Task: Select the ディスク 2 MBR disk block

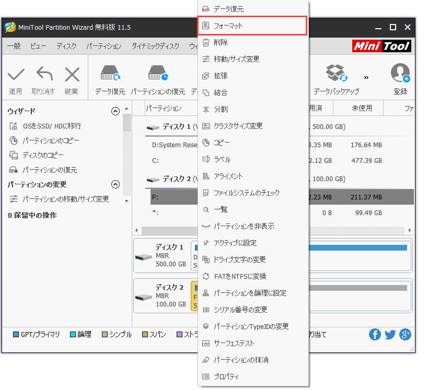Action: point(161,296)
